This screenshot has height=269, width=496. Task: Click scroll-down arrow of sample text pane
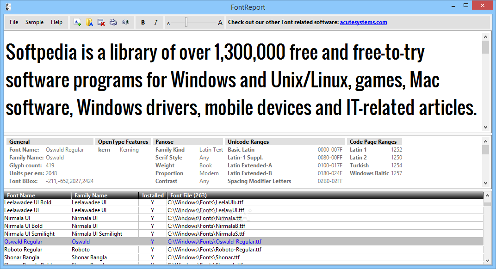[485, 127]
